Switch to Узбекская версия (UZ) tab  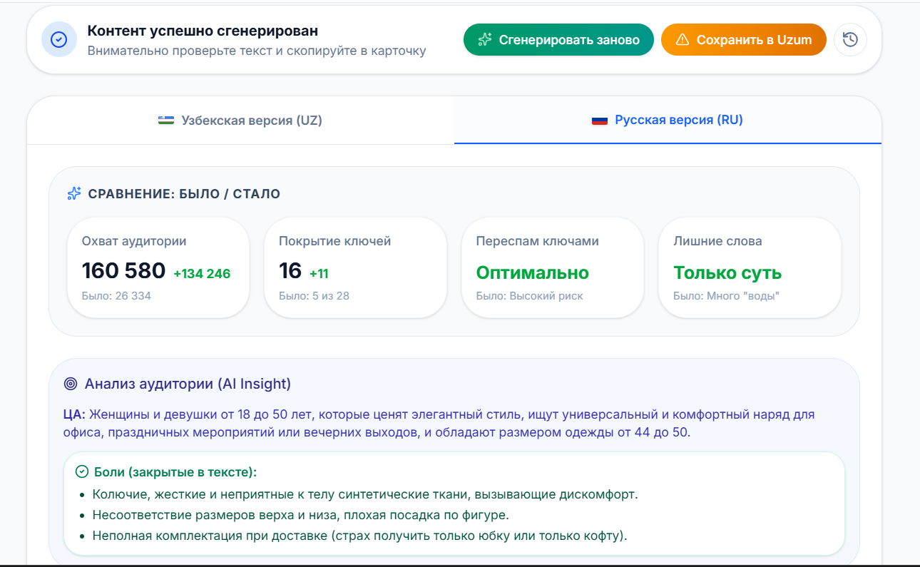[x=240, y=121]
